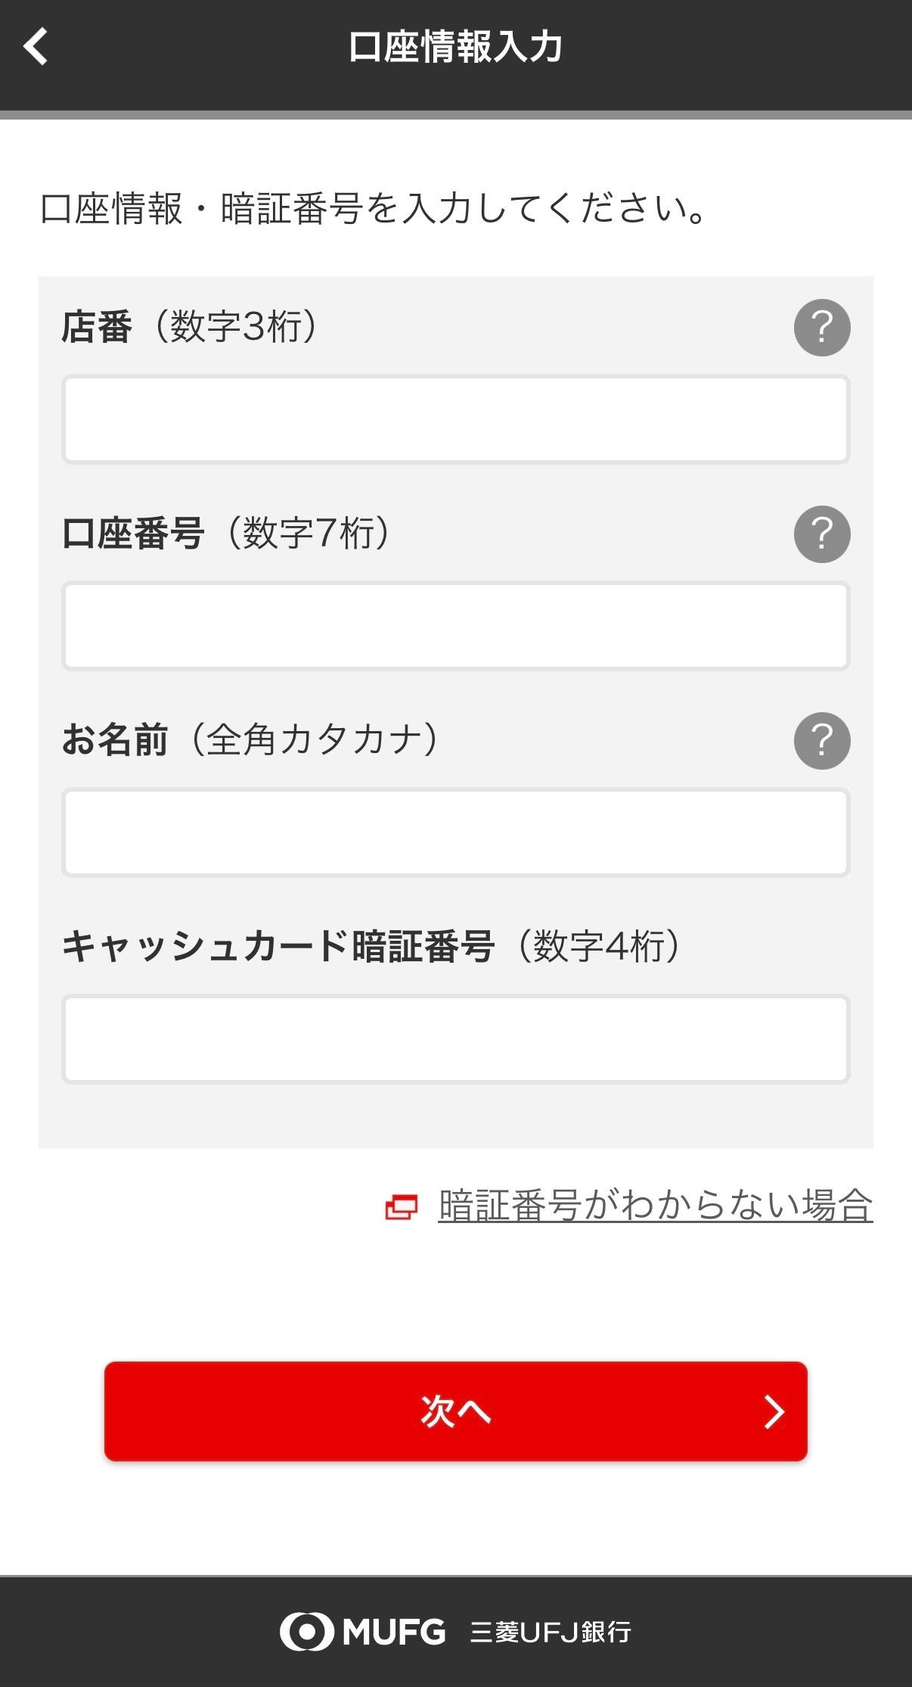Open help for 店番 field
912x1687 pixels.
822,328
